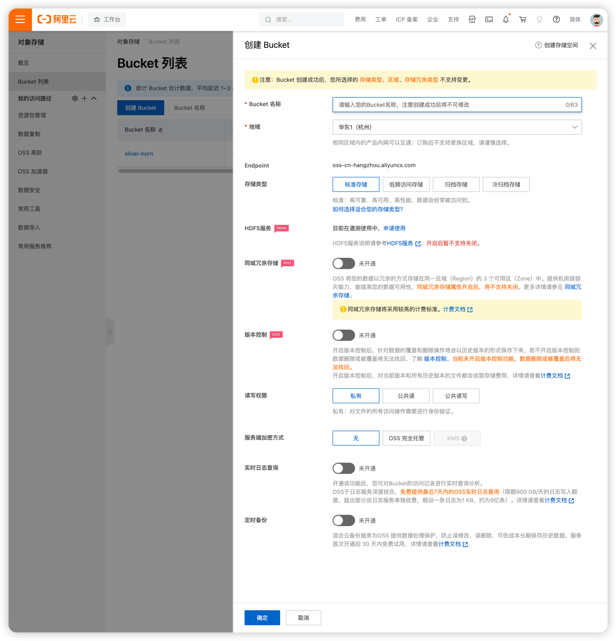This screenshot has height=641, width=616.
Task: Click the lightbulb icon in header
Action: point(539,20)
